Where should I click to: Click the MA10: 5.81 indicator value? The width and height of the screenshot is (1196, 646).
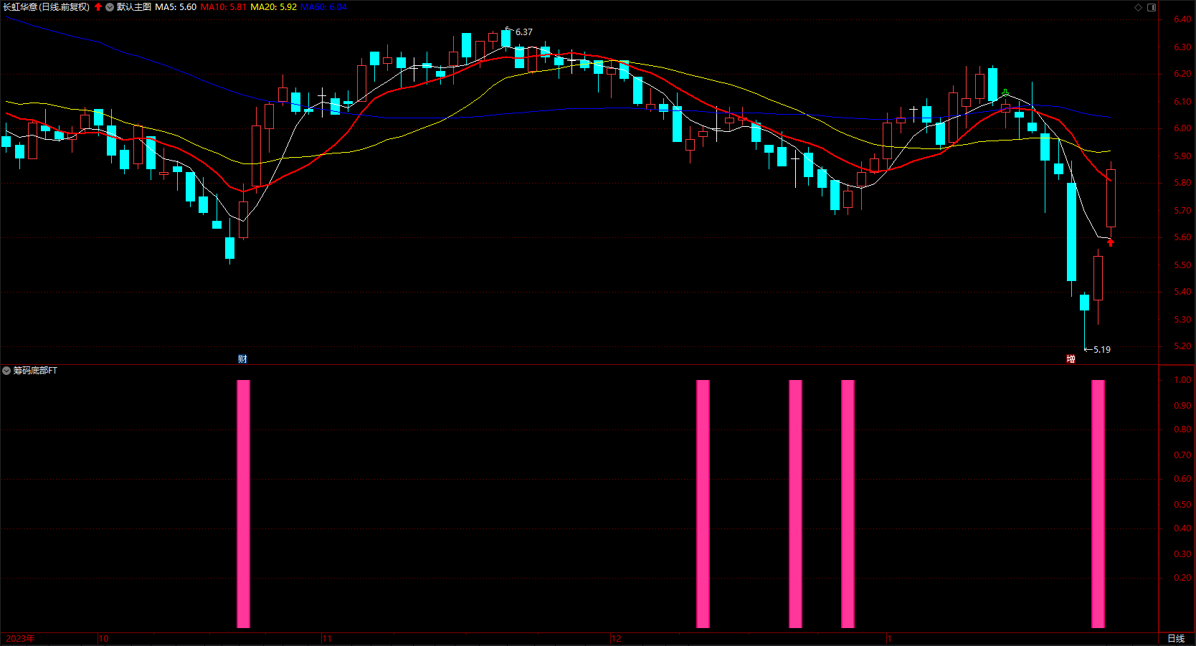(x=223, y=7)
